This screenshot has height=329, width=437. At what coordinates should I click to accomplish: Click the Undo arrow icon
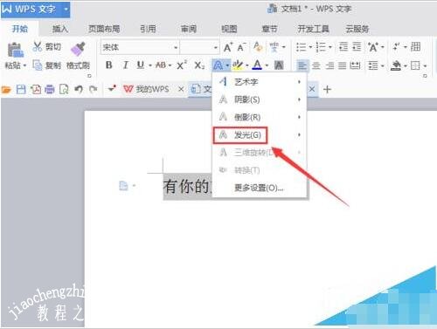point(79,89)
